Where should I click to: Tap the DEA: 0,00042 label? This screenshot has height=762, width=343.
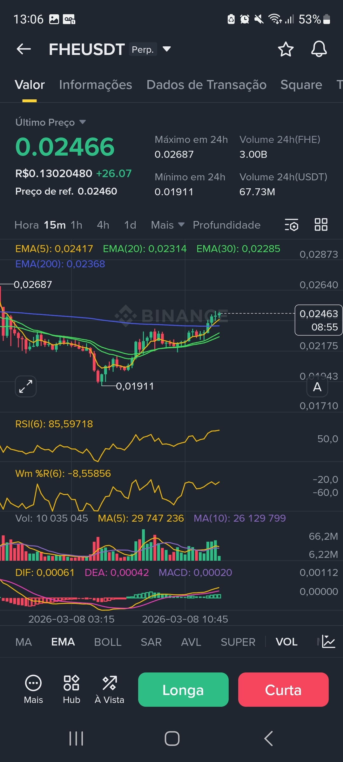117,572
